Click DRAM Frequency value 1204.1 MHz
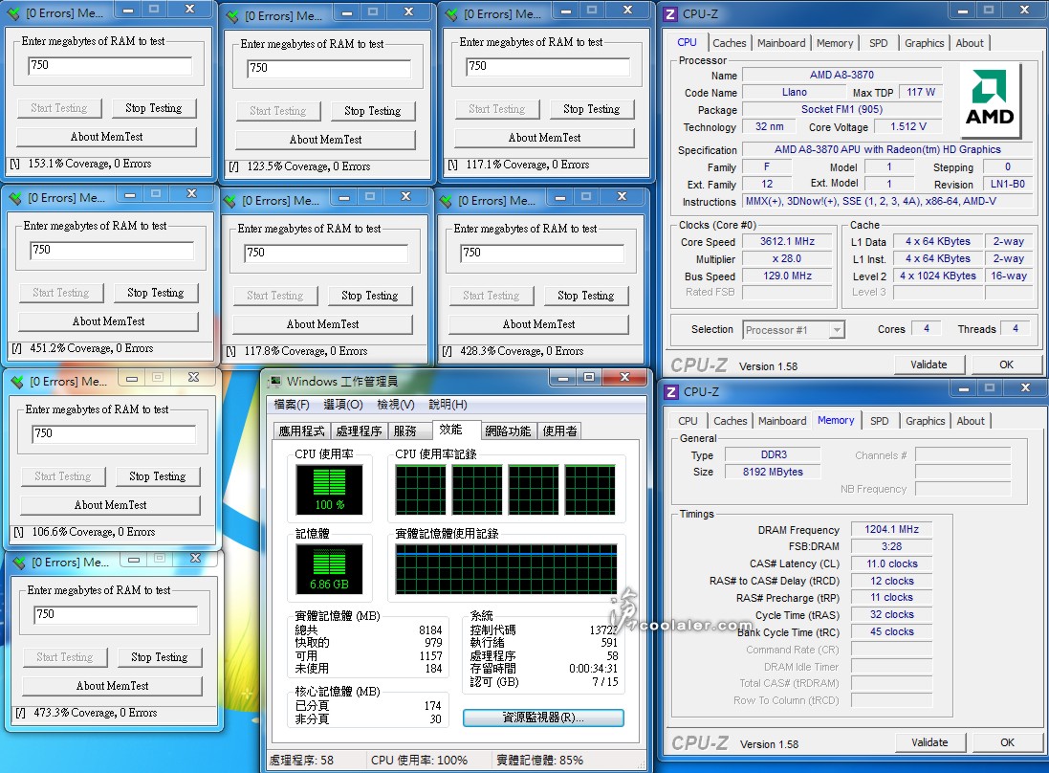The width and height of the screenshot is (1049, 773). point(891,529)
